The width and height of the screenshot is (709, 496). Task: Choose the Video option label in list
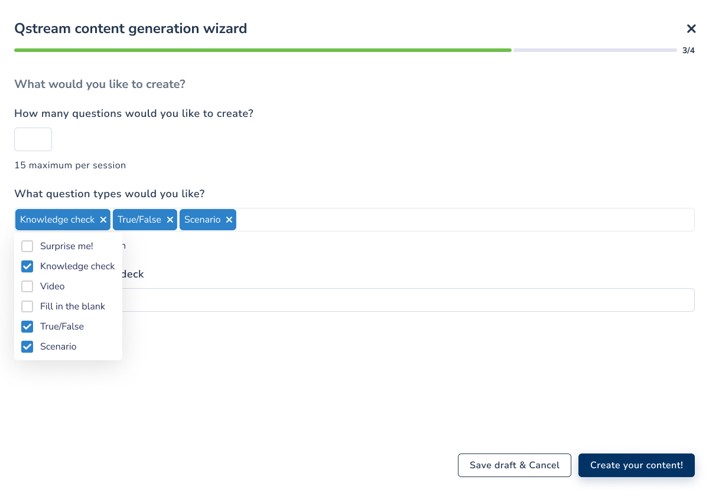(53, 286)
